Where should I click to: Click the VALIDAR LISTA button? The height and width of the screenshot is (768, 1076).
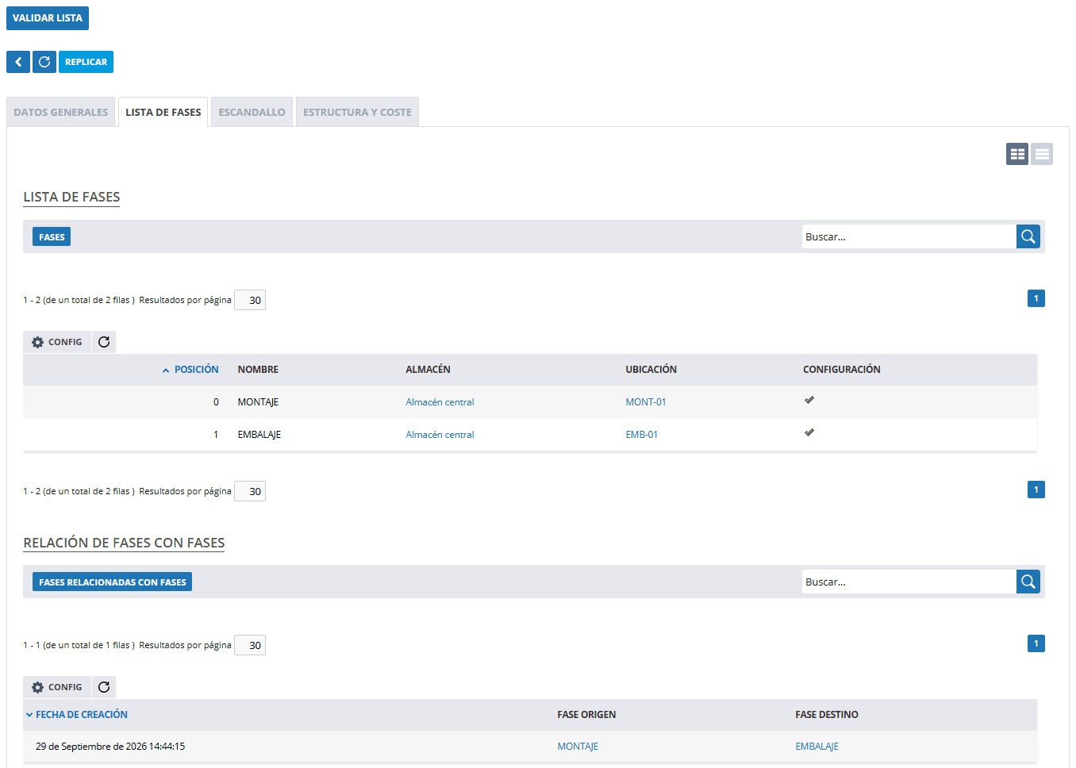click(48, 18)
